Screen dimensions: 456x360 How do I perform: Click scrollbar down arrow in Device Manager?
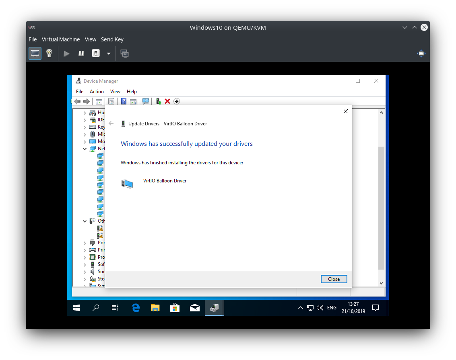(381, 283)
